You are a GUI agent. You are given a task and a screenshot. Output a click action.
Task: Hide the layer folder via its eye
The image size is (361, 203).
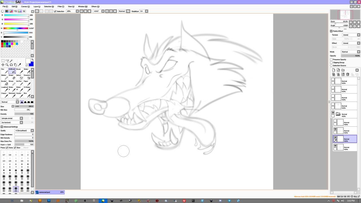point(333,113)
